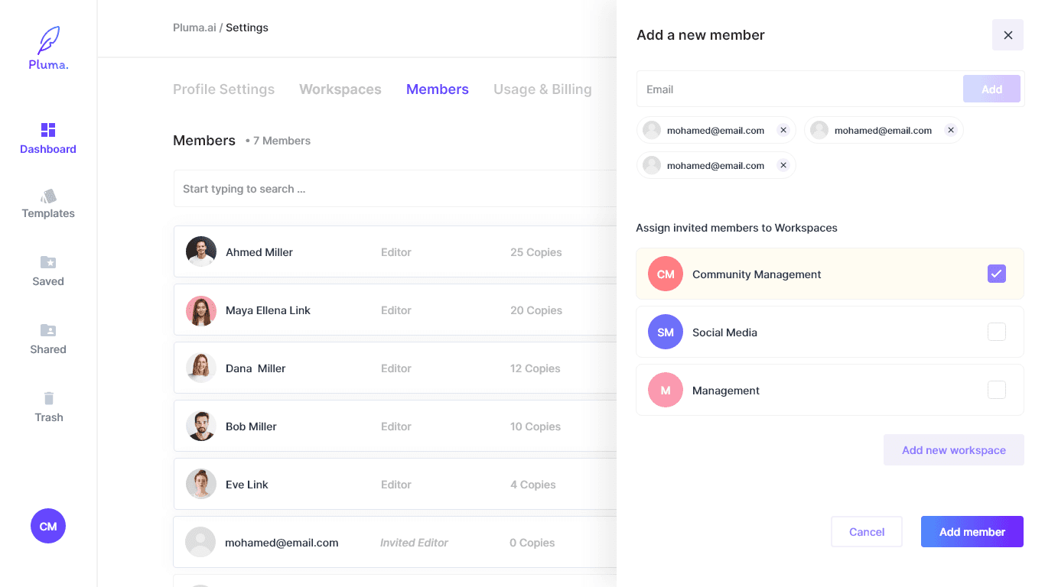The height and width of the screenshot is (587, 1045).
Task: Click the Management M badge
Action: click(x=666, y=390)
